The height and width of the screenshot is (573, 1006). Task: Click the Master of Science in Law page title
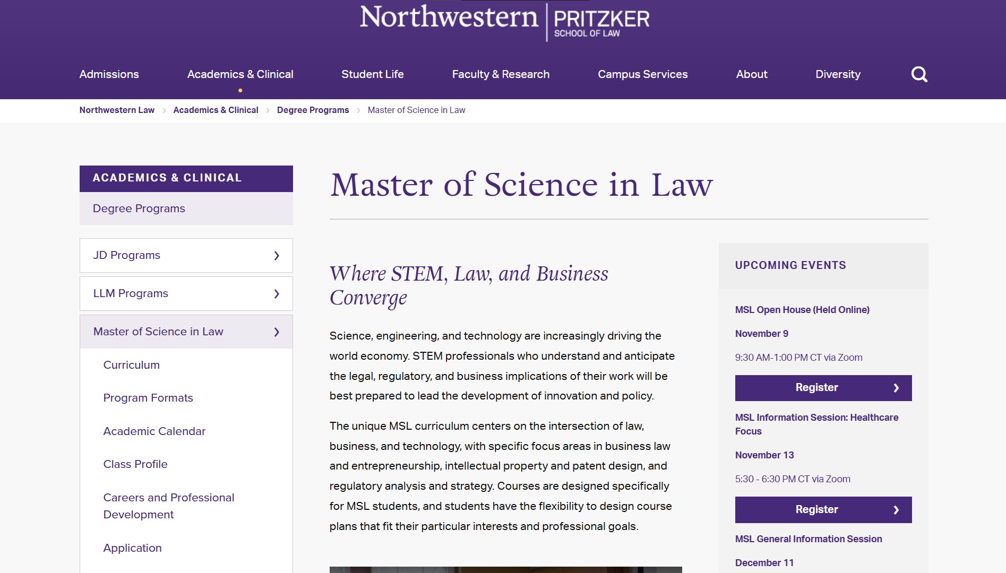tap(521, 185)
